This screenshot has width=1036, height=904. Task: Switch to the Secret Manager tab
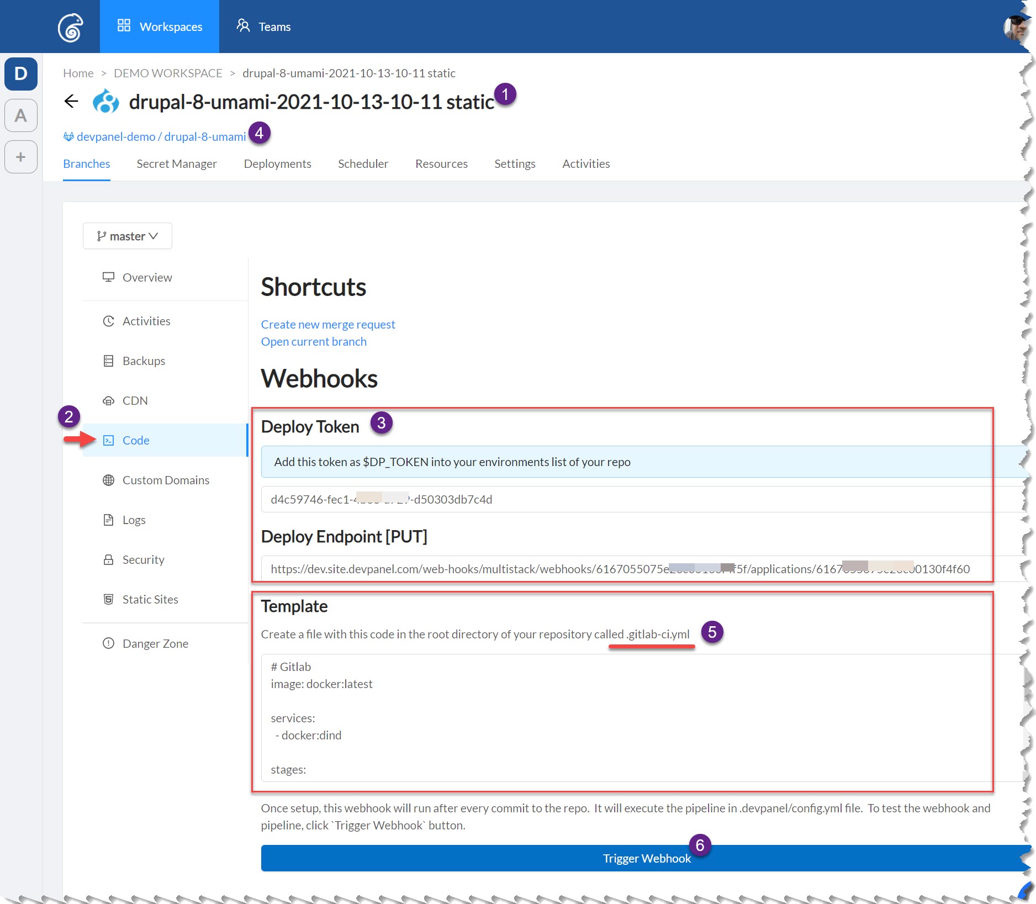176,163
